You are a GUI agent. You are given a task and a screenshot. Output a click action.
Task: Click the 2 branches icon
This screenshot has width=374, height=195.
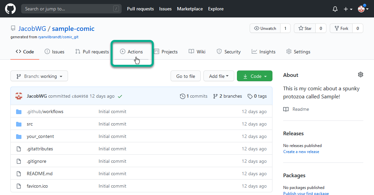(x=215, y=96)
